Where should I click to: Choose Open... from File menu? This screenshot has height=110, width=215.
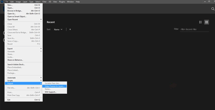click(24, 8)
